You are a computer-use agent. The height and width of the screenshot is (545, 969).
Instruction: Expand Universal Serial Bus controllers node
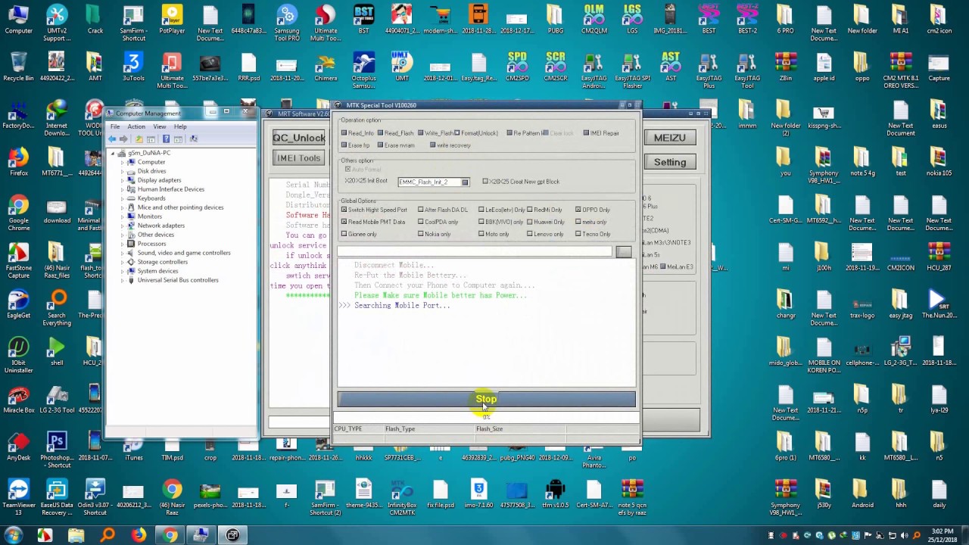[x=122, y=280]
